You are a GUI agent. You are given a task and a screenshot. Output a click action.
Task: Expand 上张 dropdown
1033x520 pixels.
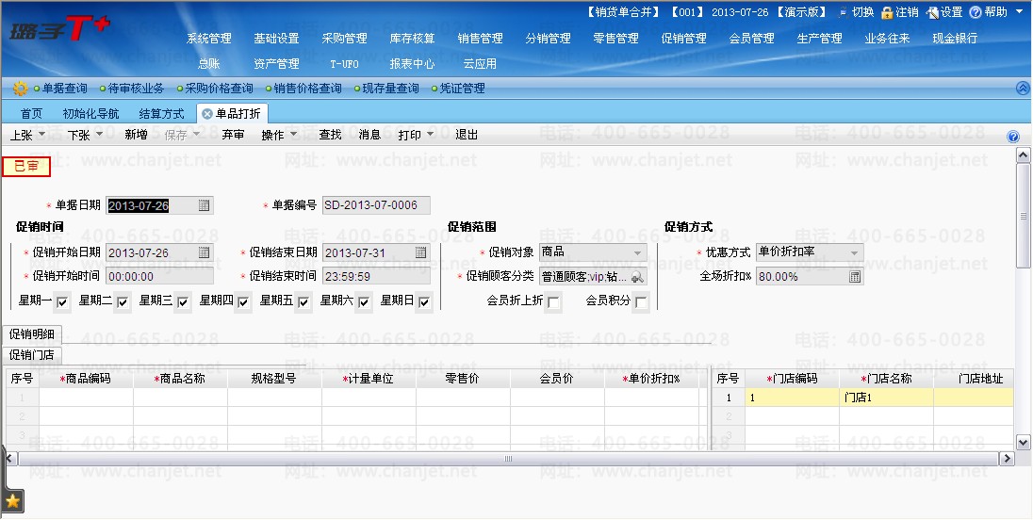(41, 135)
